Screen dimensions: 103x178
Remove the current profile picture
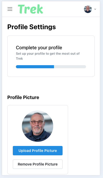38,164
